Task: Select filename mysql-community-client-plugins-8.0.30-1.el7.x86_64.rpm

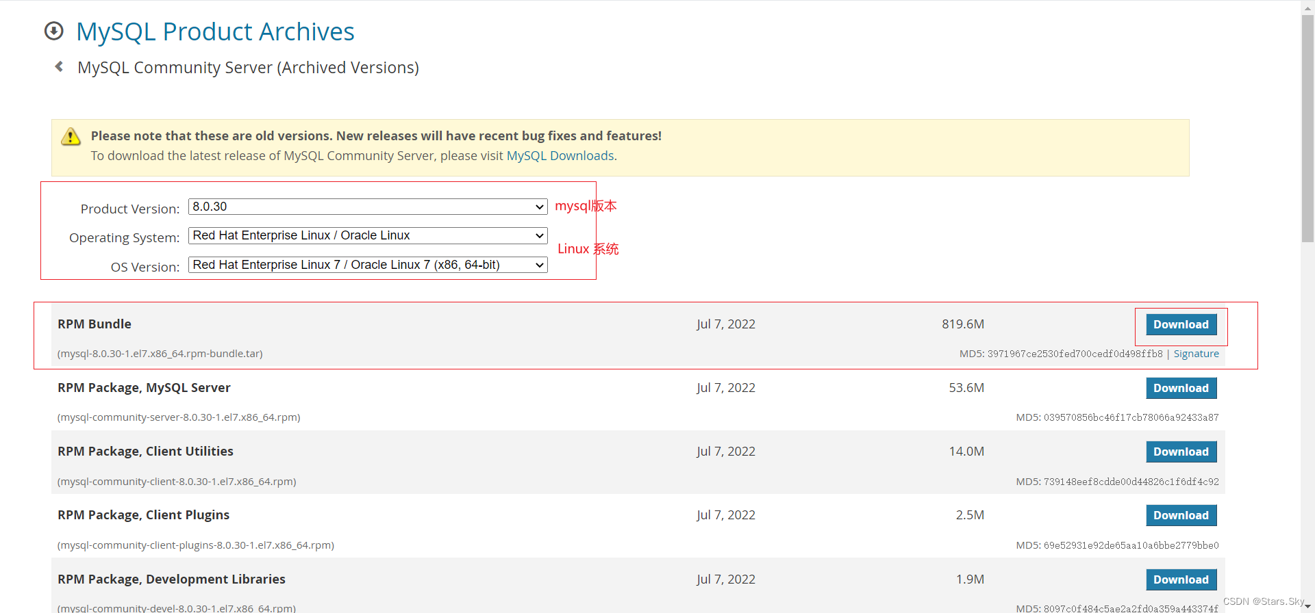Action: [x=196, y=545]
